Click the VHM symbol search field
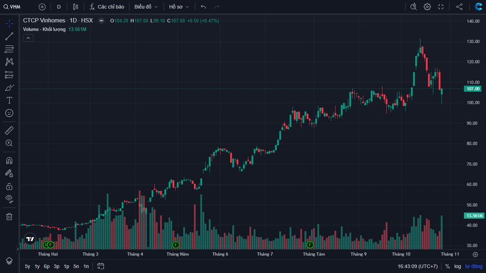The height and width of the screenshot is (273, 486). click(16, 7)
